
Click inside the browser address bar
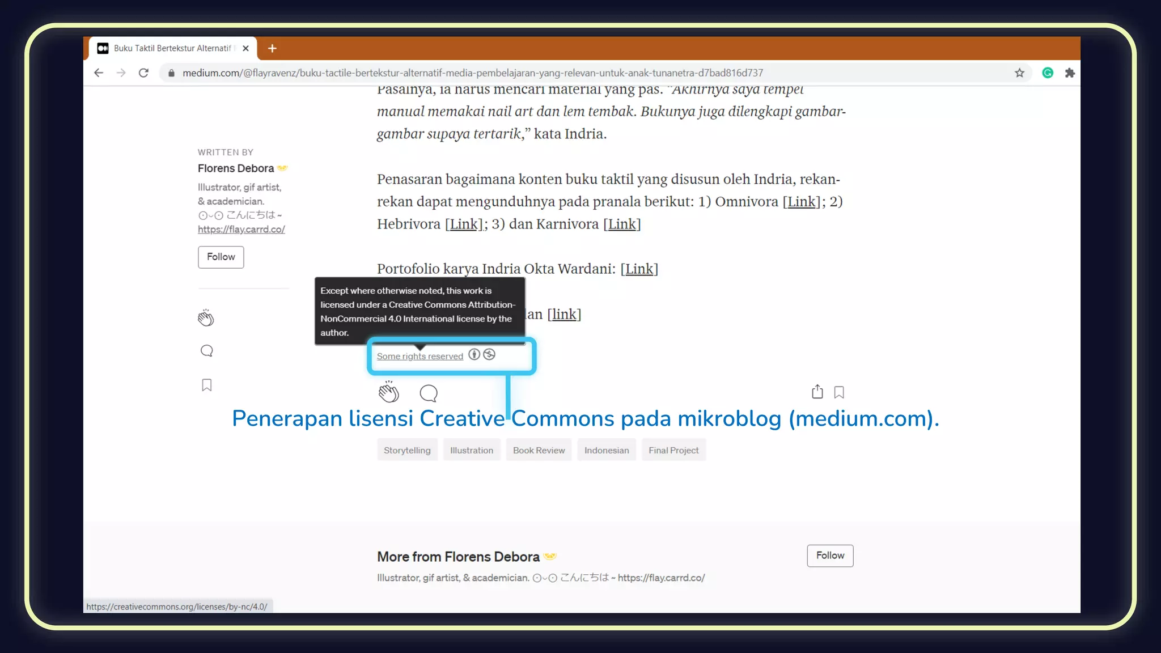pos(454,73)
